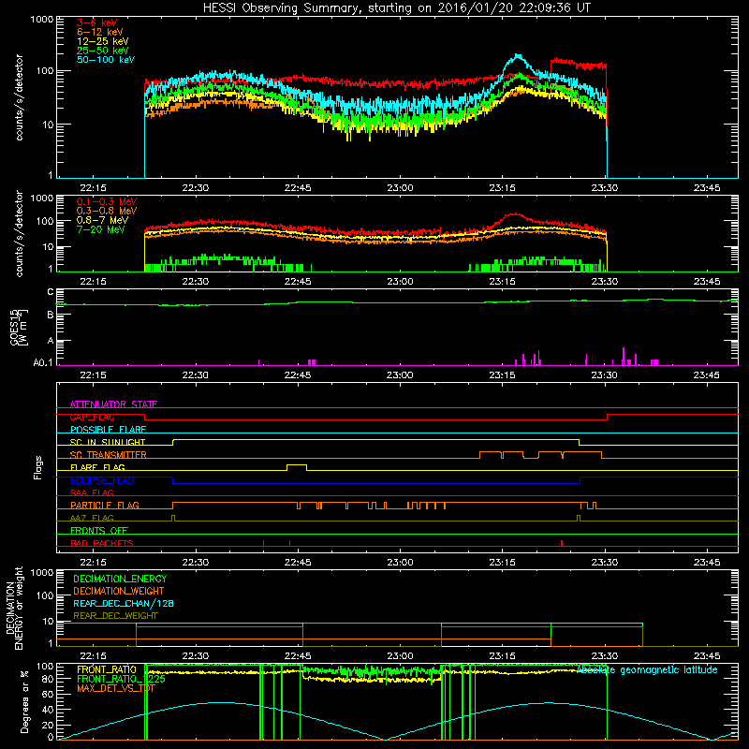Click the 12-25 keV legend entry
Image resolution: width=749 pixels, height=749 pixels.
pos(102,41)
